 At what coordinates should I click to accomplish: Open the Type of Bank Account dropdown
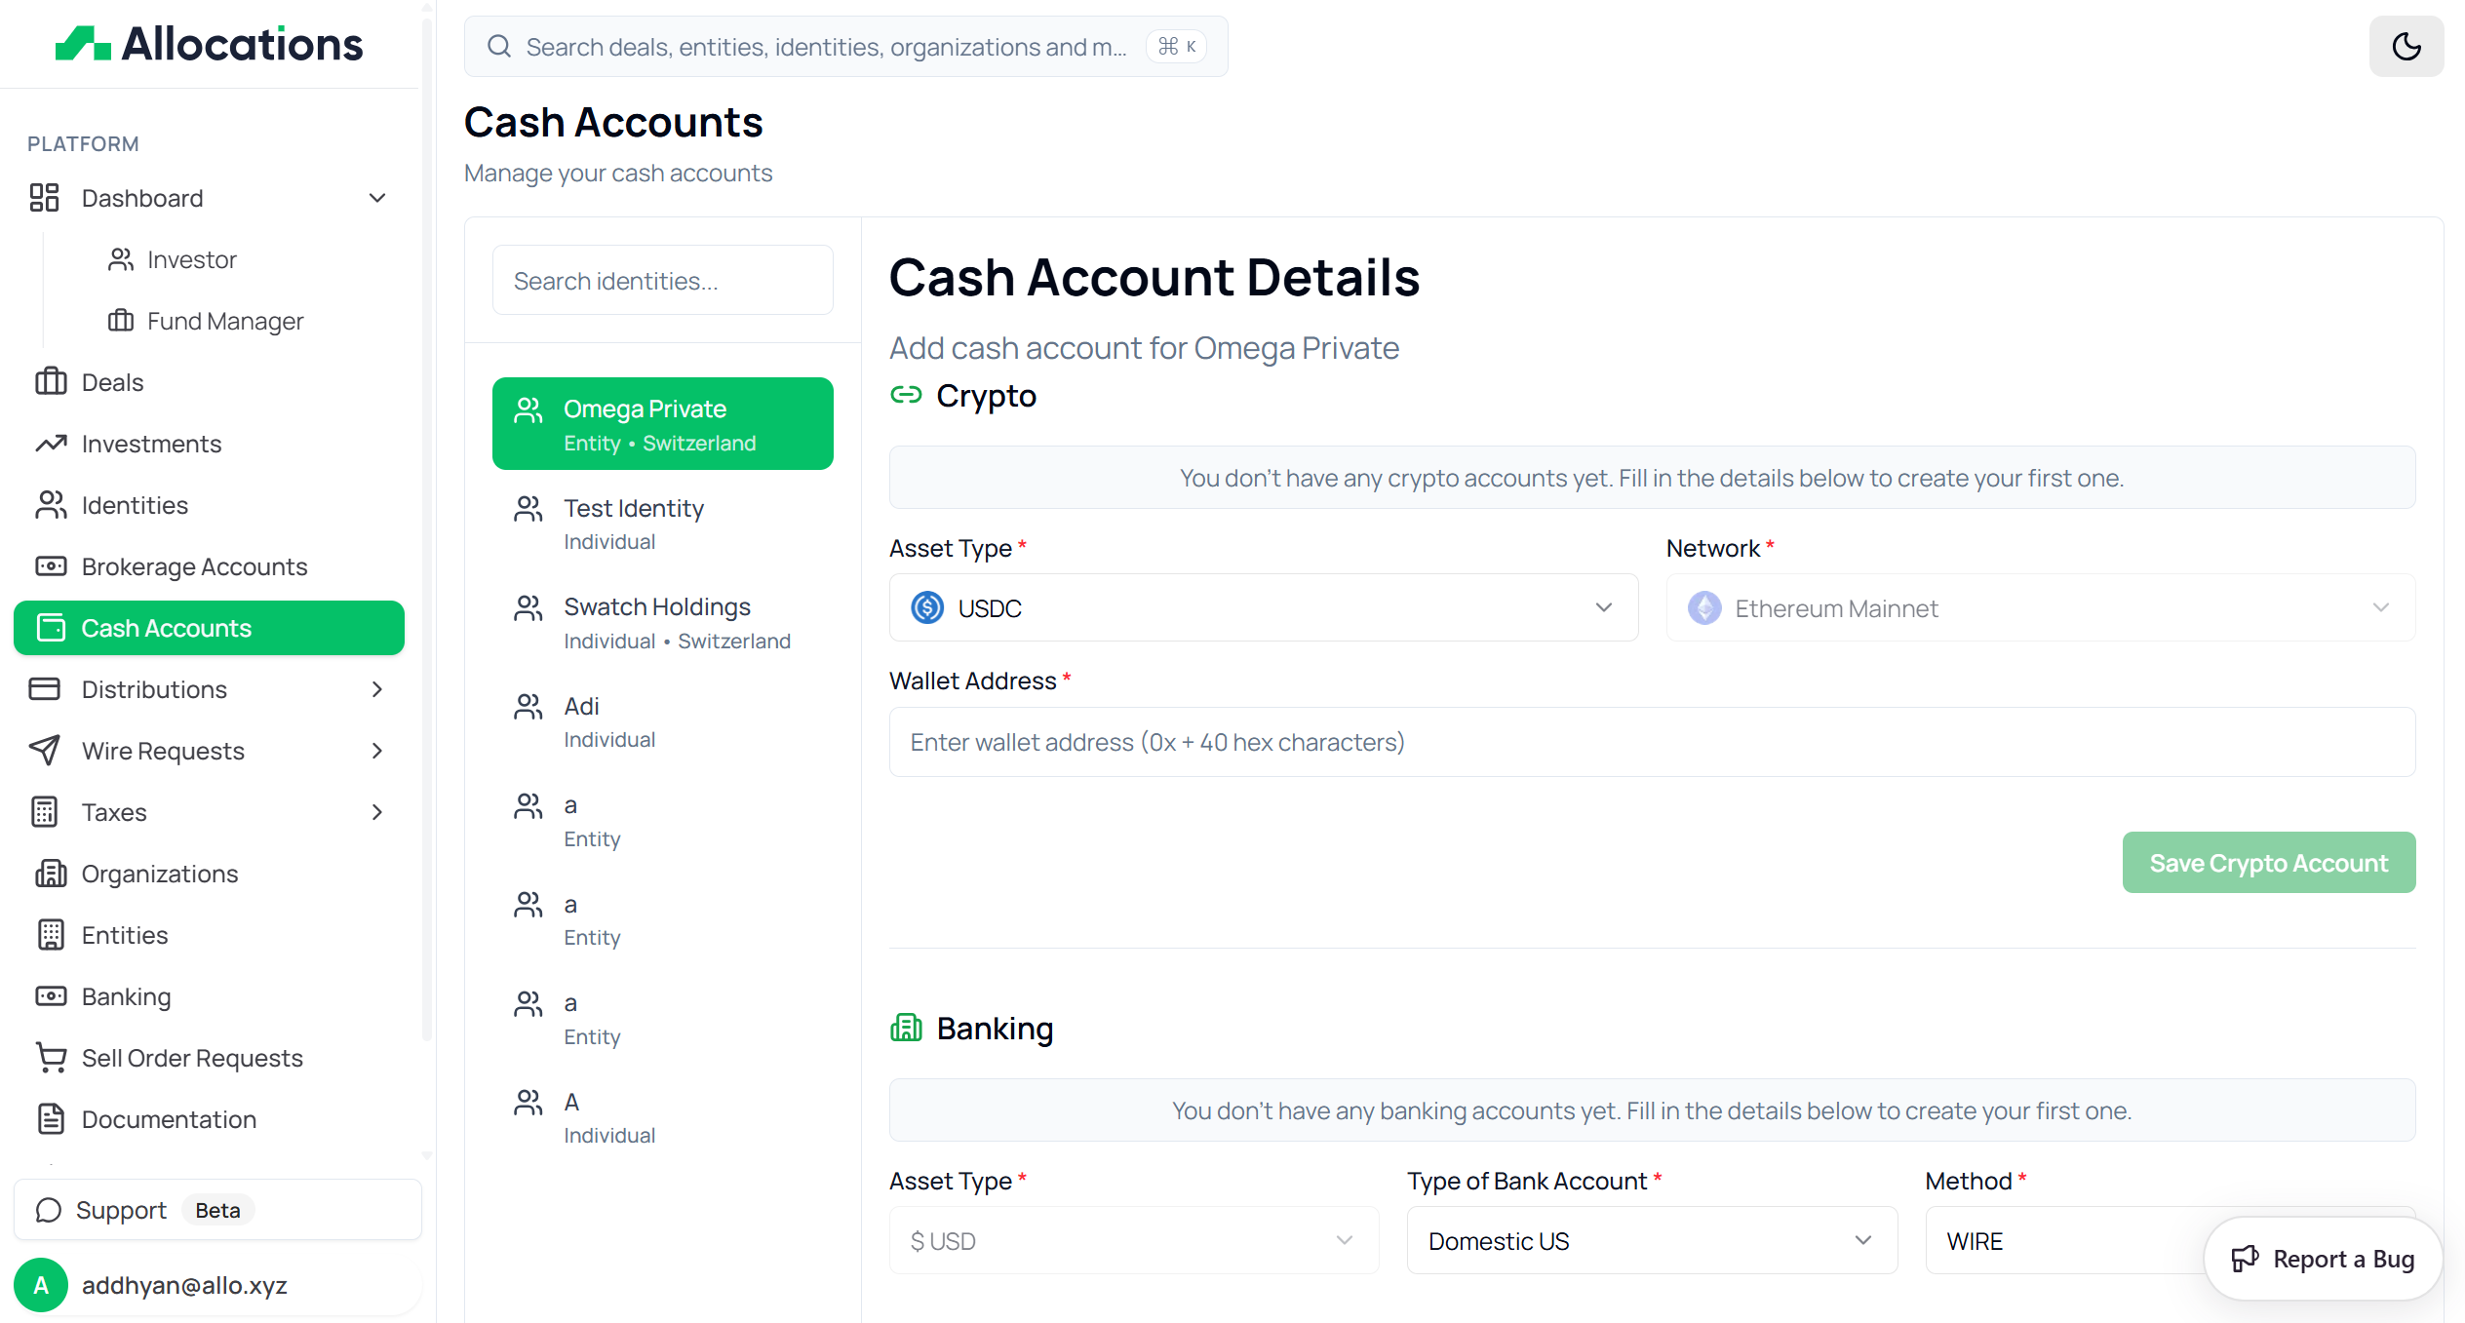click(1651, 1241)
